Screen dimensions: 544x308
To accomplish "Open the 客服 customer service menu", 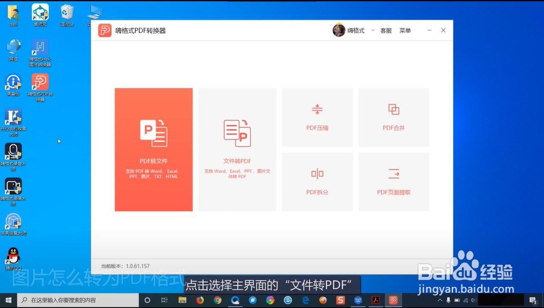I will (x=386, y=30).
